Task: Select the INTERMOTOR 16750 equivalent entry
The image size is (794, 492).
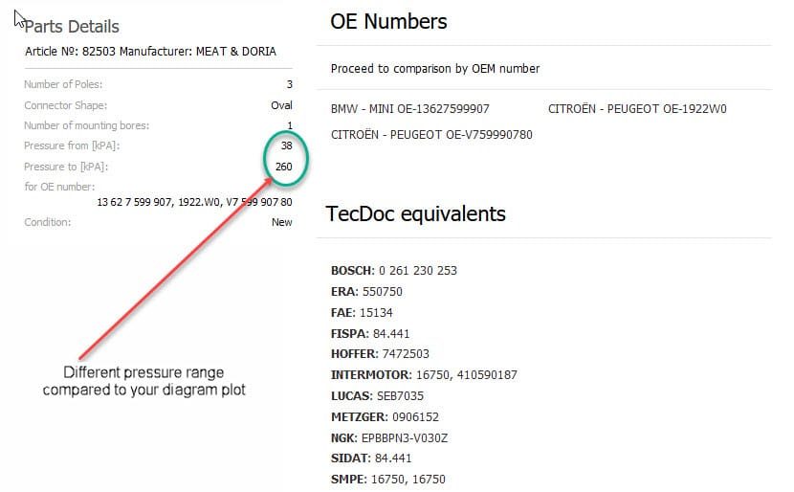Action: point(424,375)
